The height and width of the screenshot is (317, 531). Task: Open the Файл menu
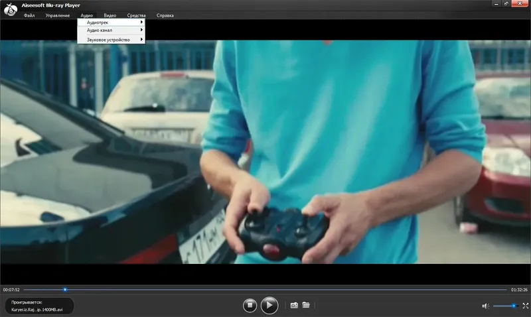click(29, 15)
